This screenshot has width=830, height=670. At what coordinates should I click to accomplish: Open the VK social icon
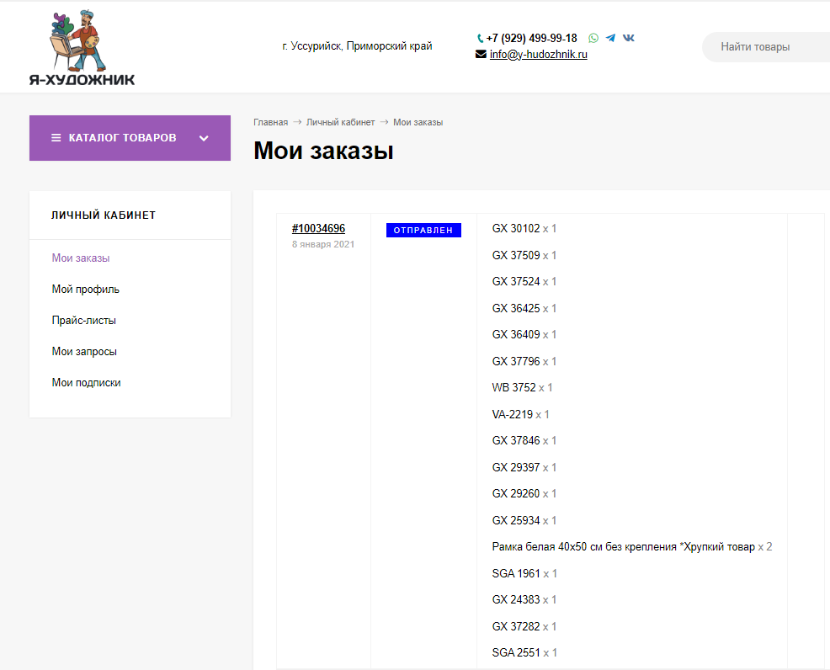click(628, 38)
